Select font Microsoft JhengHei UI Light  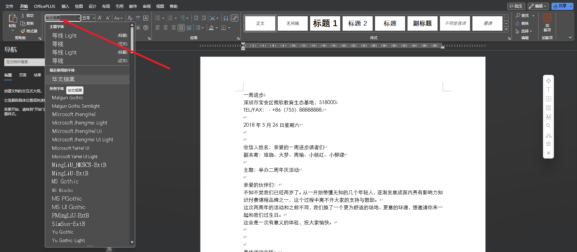click(x=87, y=140)
